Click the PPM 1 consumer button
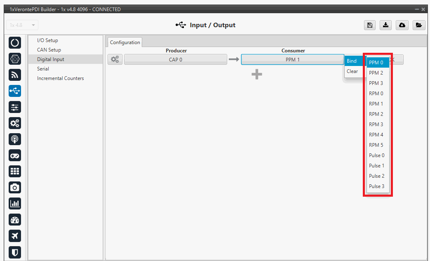The width and height of the screenshot is (430, 261). click(x=293, y=59)
